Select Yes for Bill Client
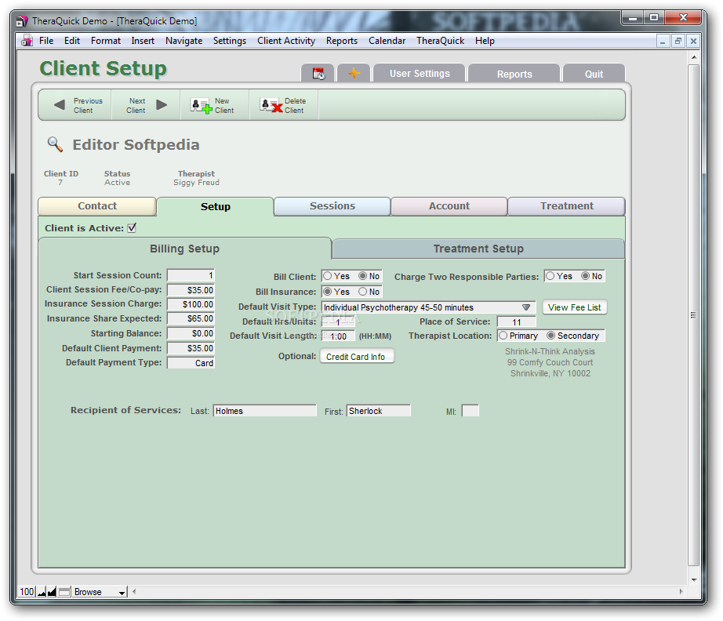 pyautogui.click(x=327, y=276)
